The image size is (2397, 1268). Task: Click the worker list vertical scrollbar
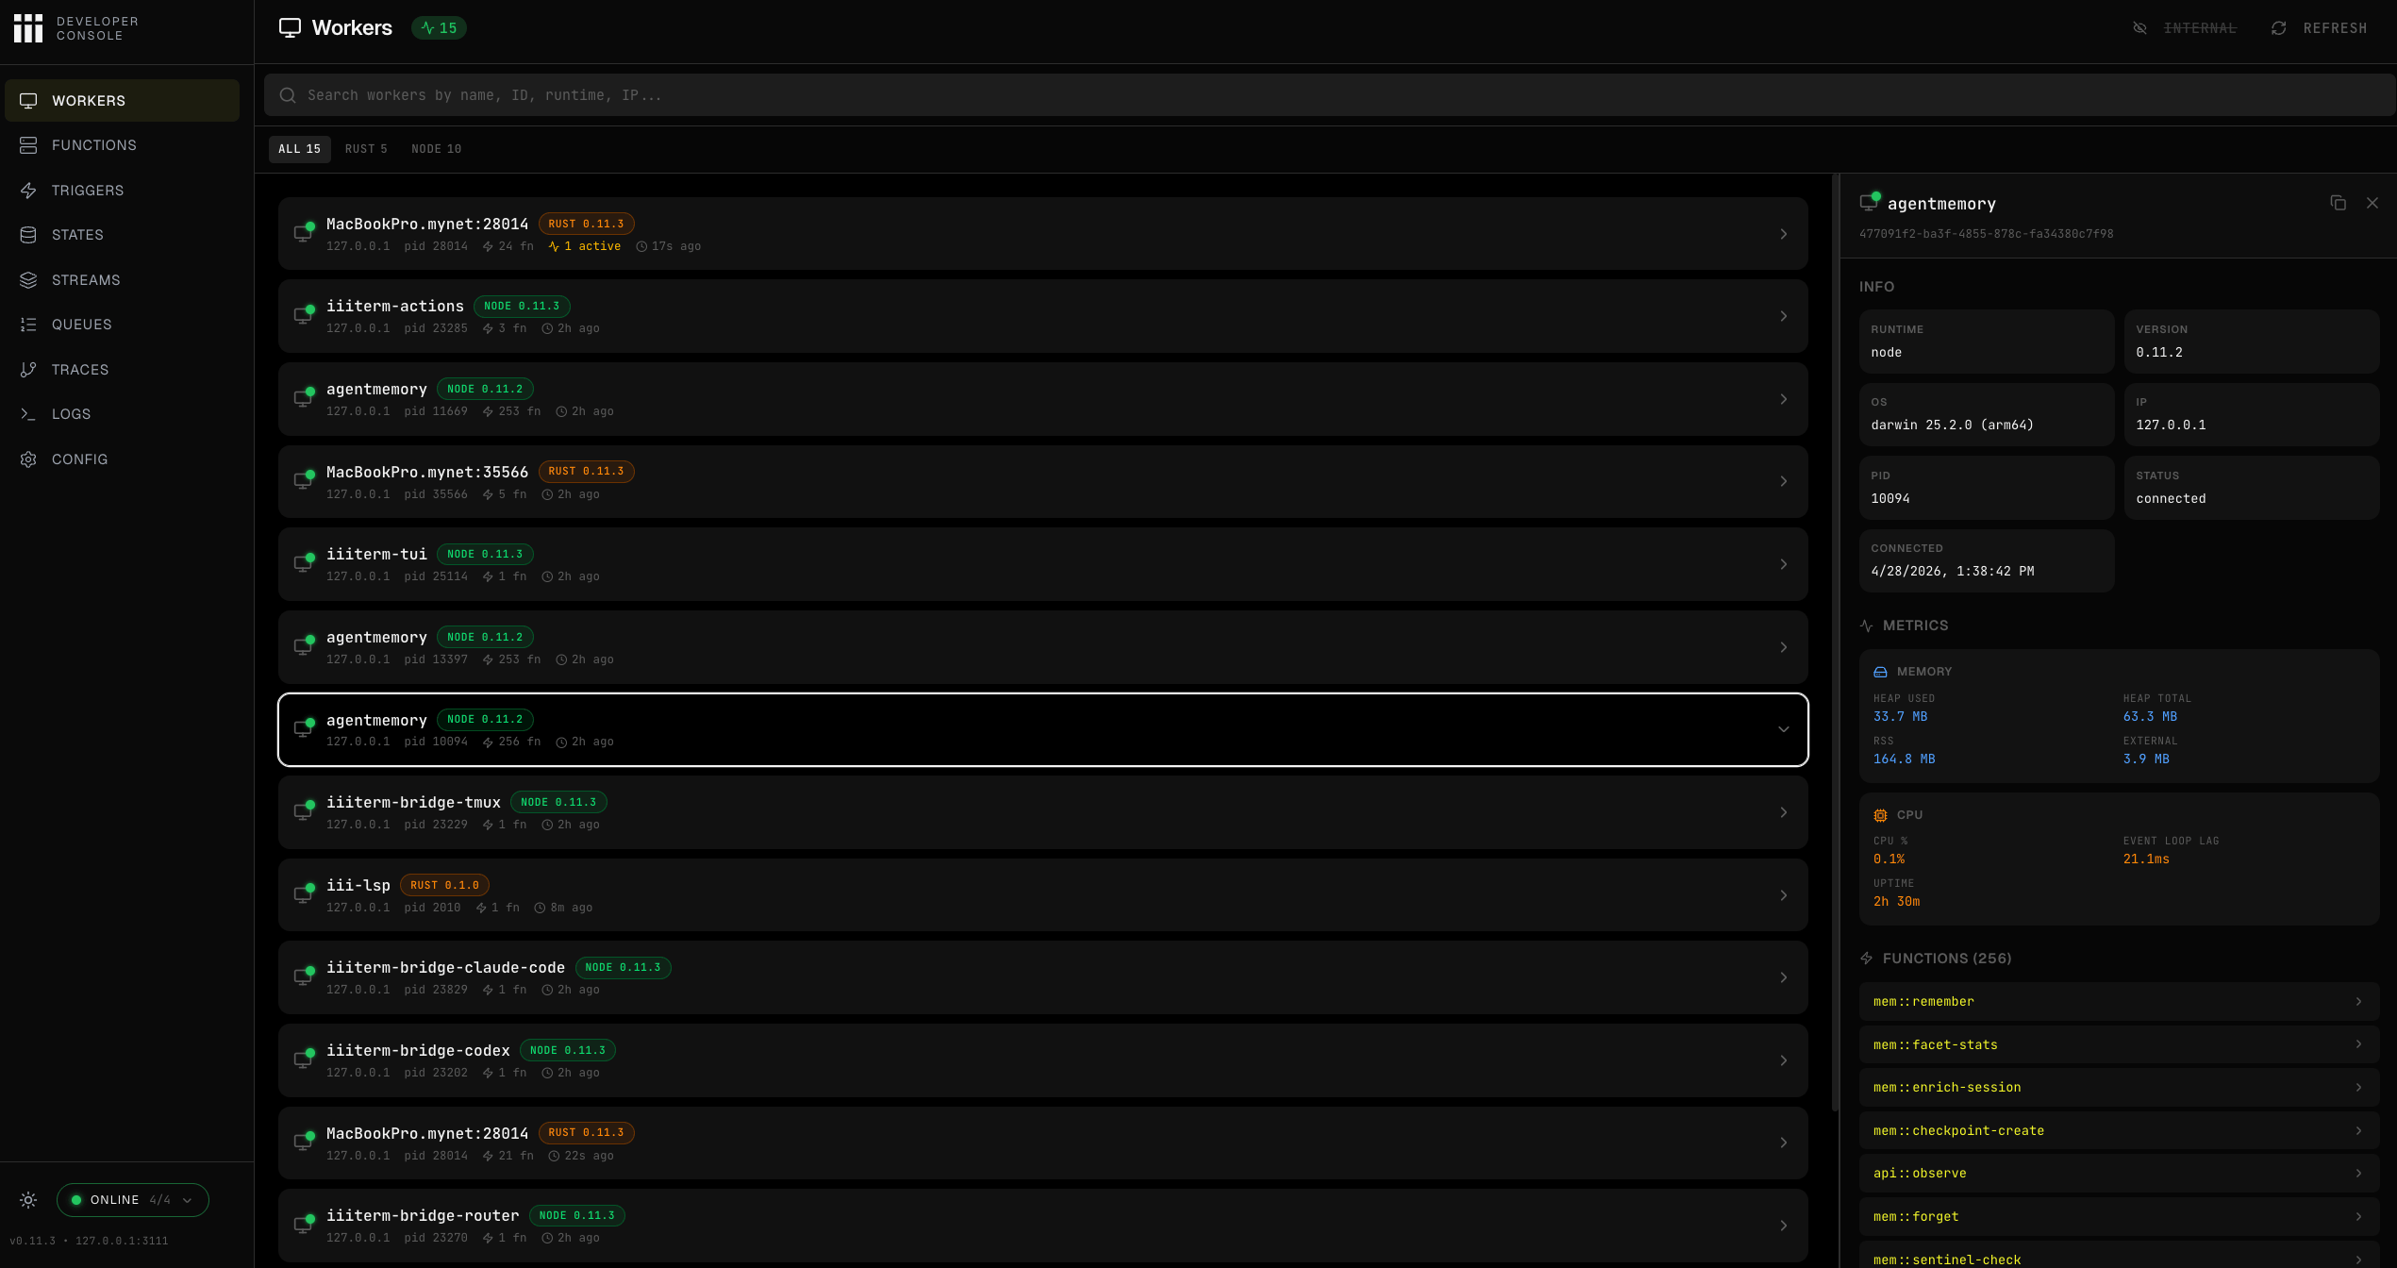(x=1835, y=642)
